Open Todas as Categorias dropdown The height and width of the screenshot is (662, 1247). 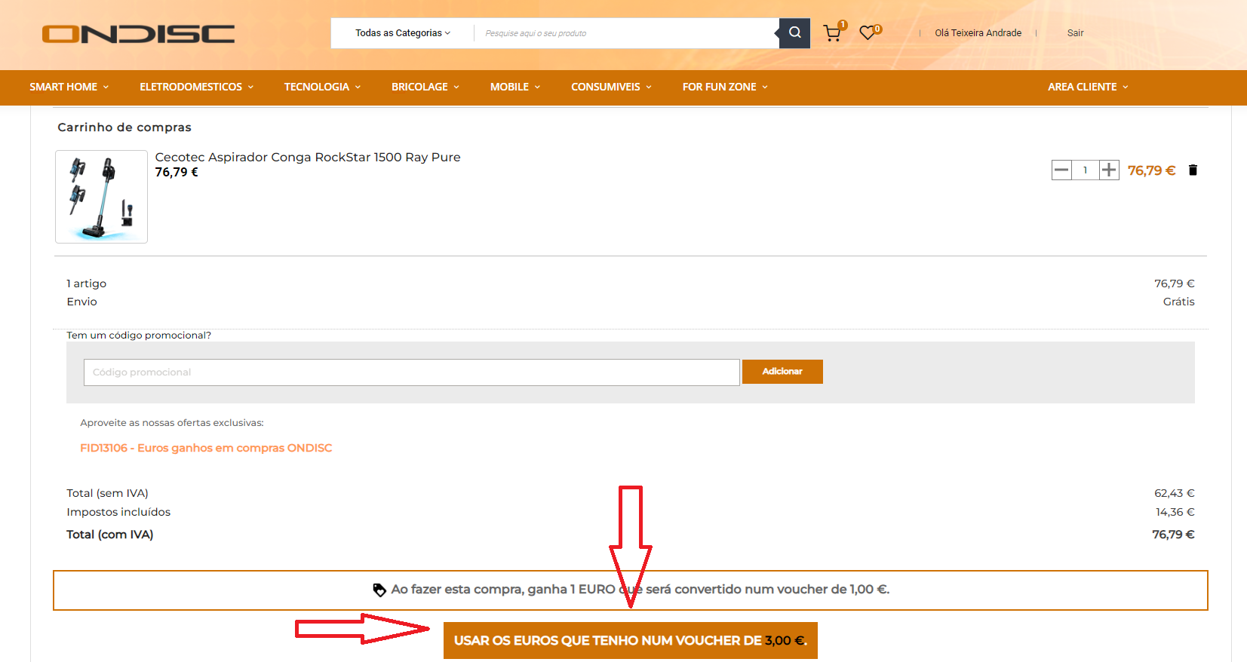tap(403, 33)
